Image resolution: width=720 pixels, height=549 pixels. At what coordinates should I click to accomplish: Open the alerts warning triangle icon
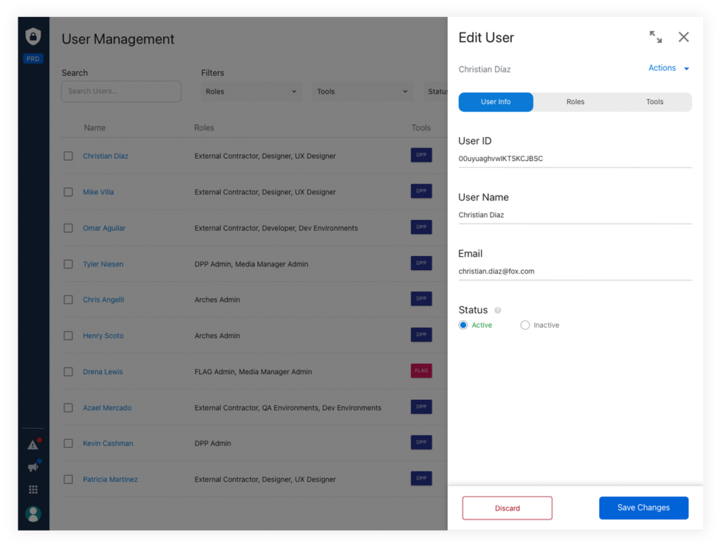[x=33, y=444]
